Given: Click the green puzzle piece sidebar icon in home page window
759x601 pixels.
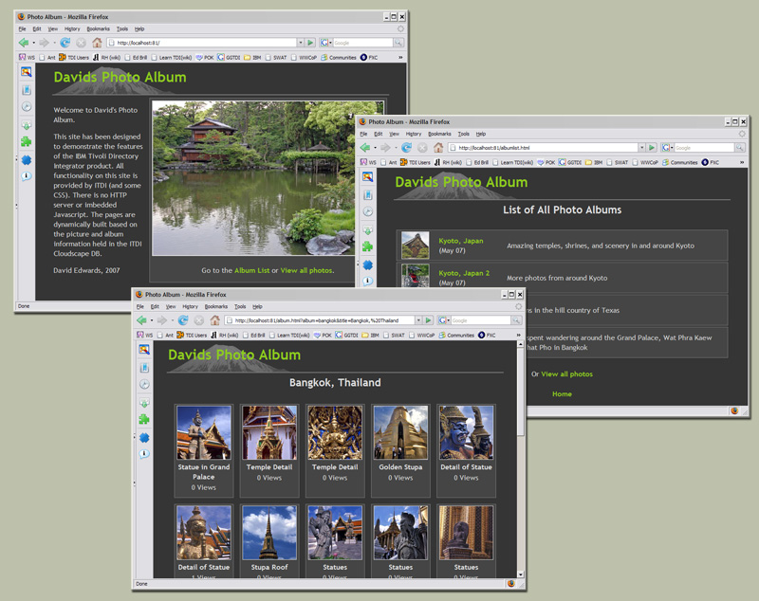Looking at the screenshot, I should (27, 141).
